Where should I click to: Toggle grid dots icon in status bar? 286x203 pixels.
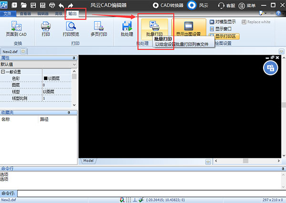[x=128, y=200]
